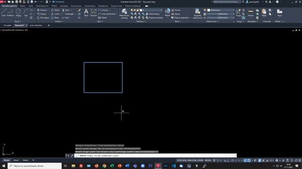
Task: Add a new drawing tab with plus
Action: (49, 25)
